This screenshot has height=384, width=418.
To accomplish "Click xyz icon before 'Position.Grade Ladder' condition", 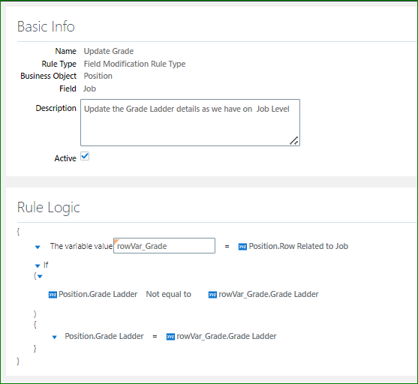I will click(53, 295).
